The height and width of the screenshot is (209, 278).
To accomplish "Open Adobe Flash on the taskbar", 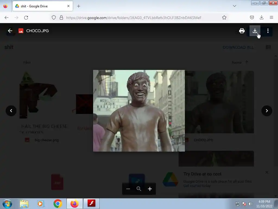I will coord(91,204).
